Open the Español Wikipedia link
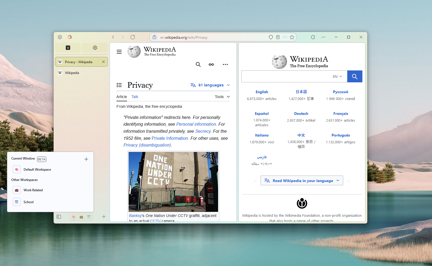Image resolution: width=432 pixels, height=266 pixels. coord(262,114)
